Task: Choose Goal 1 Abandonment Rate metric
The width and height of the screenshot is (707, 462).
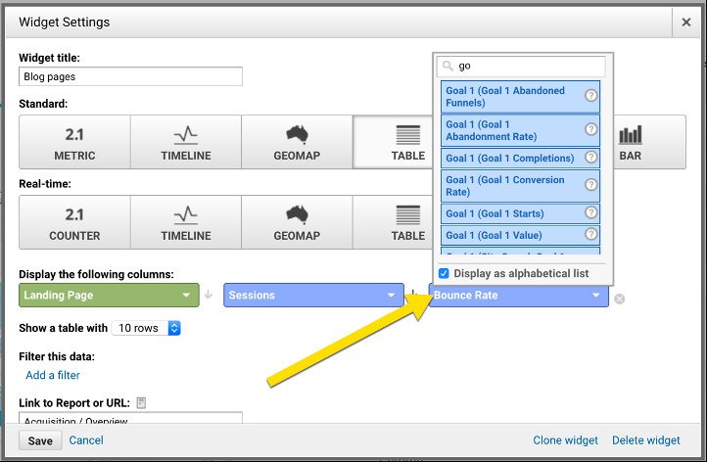Action: (x=520, y=130)
